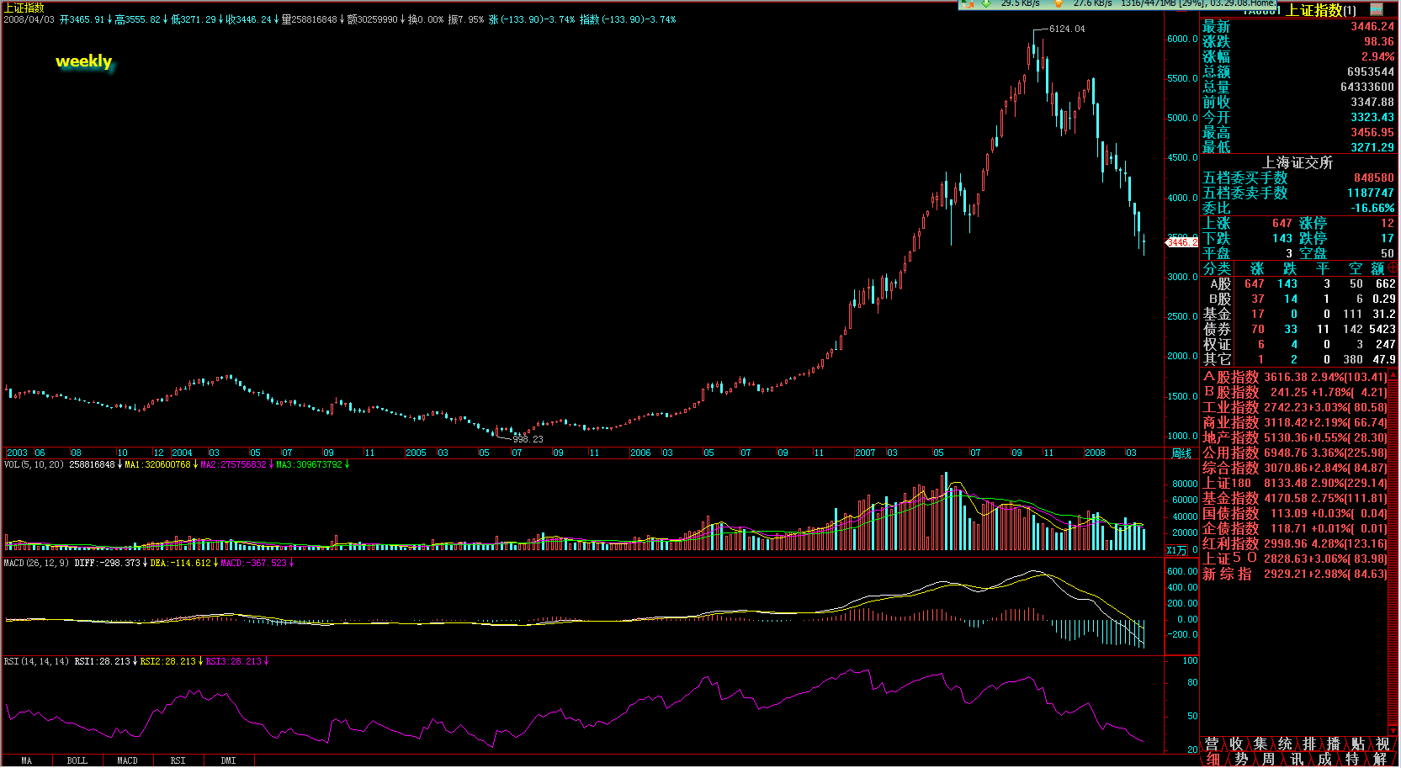Select the 特 tab in the bottom row
The height and width of the screenshot is (768, 1401).
1352,759
